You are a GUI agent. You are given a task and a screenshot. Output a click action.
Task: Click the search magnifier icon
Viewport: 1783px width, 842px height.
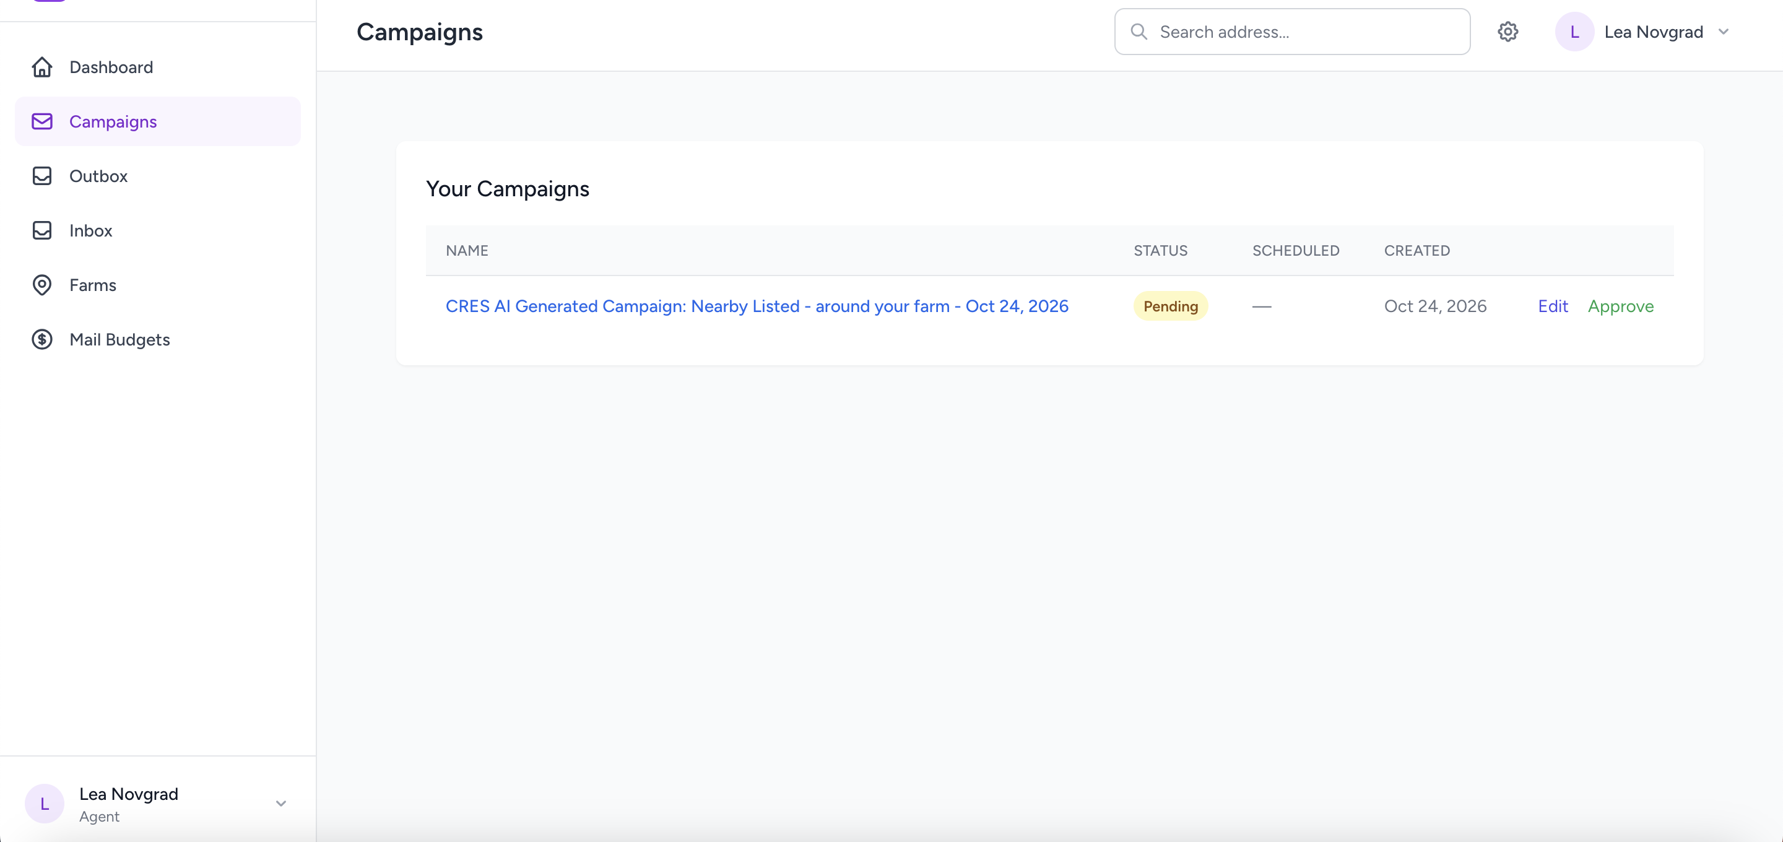[1139, 32]
